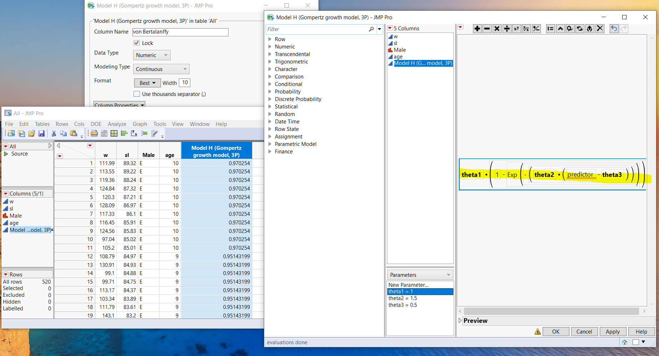Click the delete (X) icon in formula toolbar
Screen dimensions: 659x356
600,29
